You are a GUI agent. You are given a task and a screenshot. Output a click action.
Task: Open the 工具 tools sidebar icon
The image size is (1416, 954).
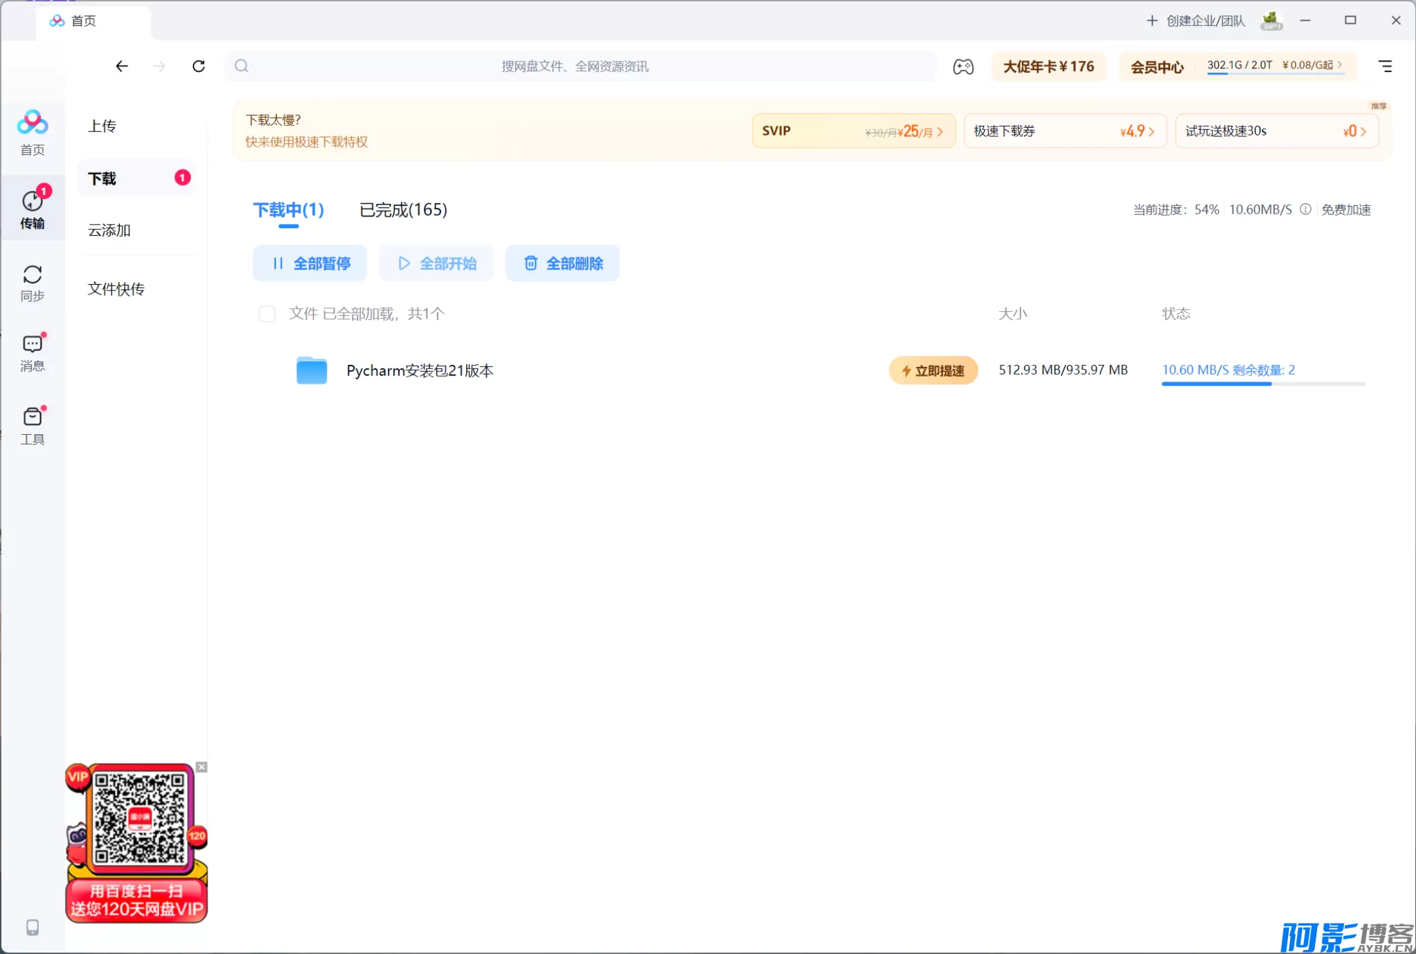(x=32, y=425)
